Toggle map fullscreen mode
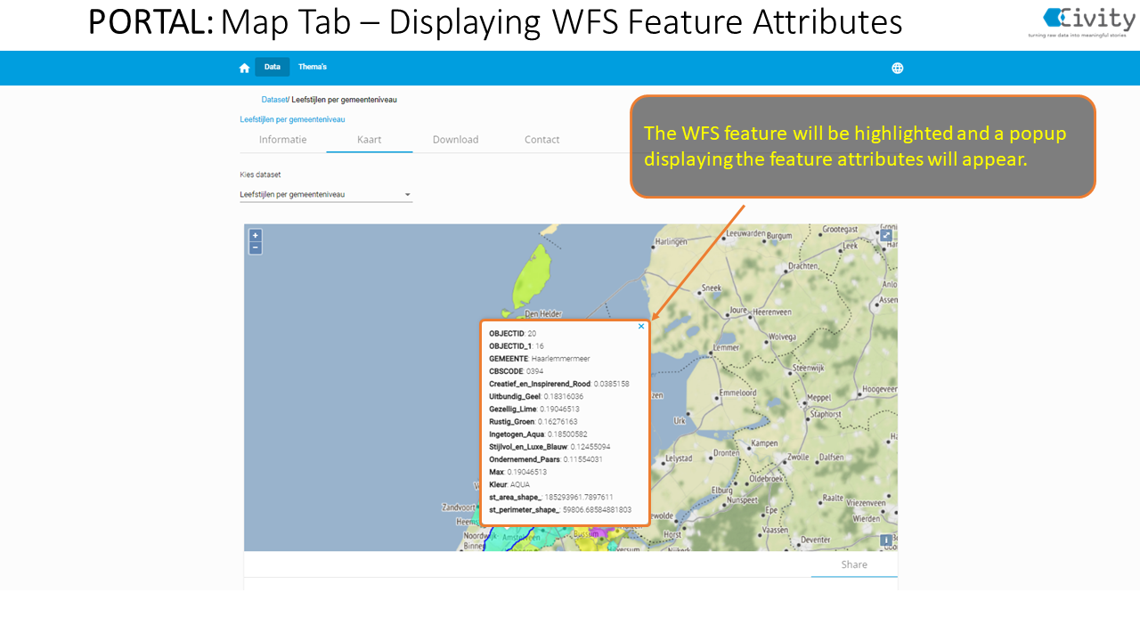Image resolution: width=1140 pixels, height=641 pixels. pyautogui.click(x=885, y=236)
